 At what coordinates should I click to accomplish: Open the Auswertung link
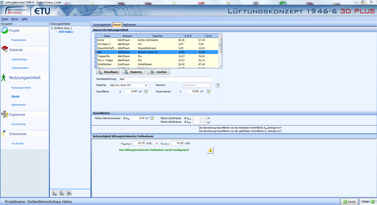click(x=18, y=124)
